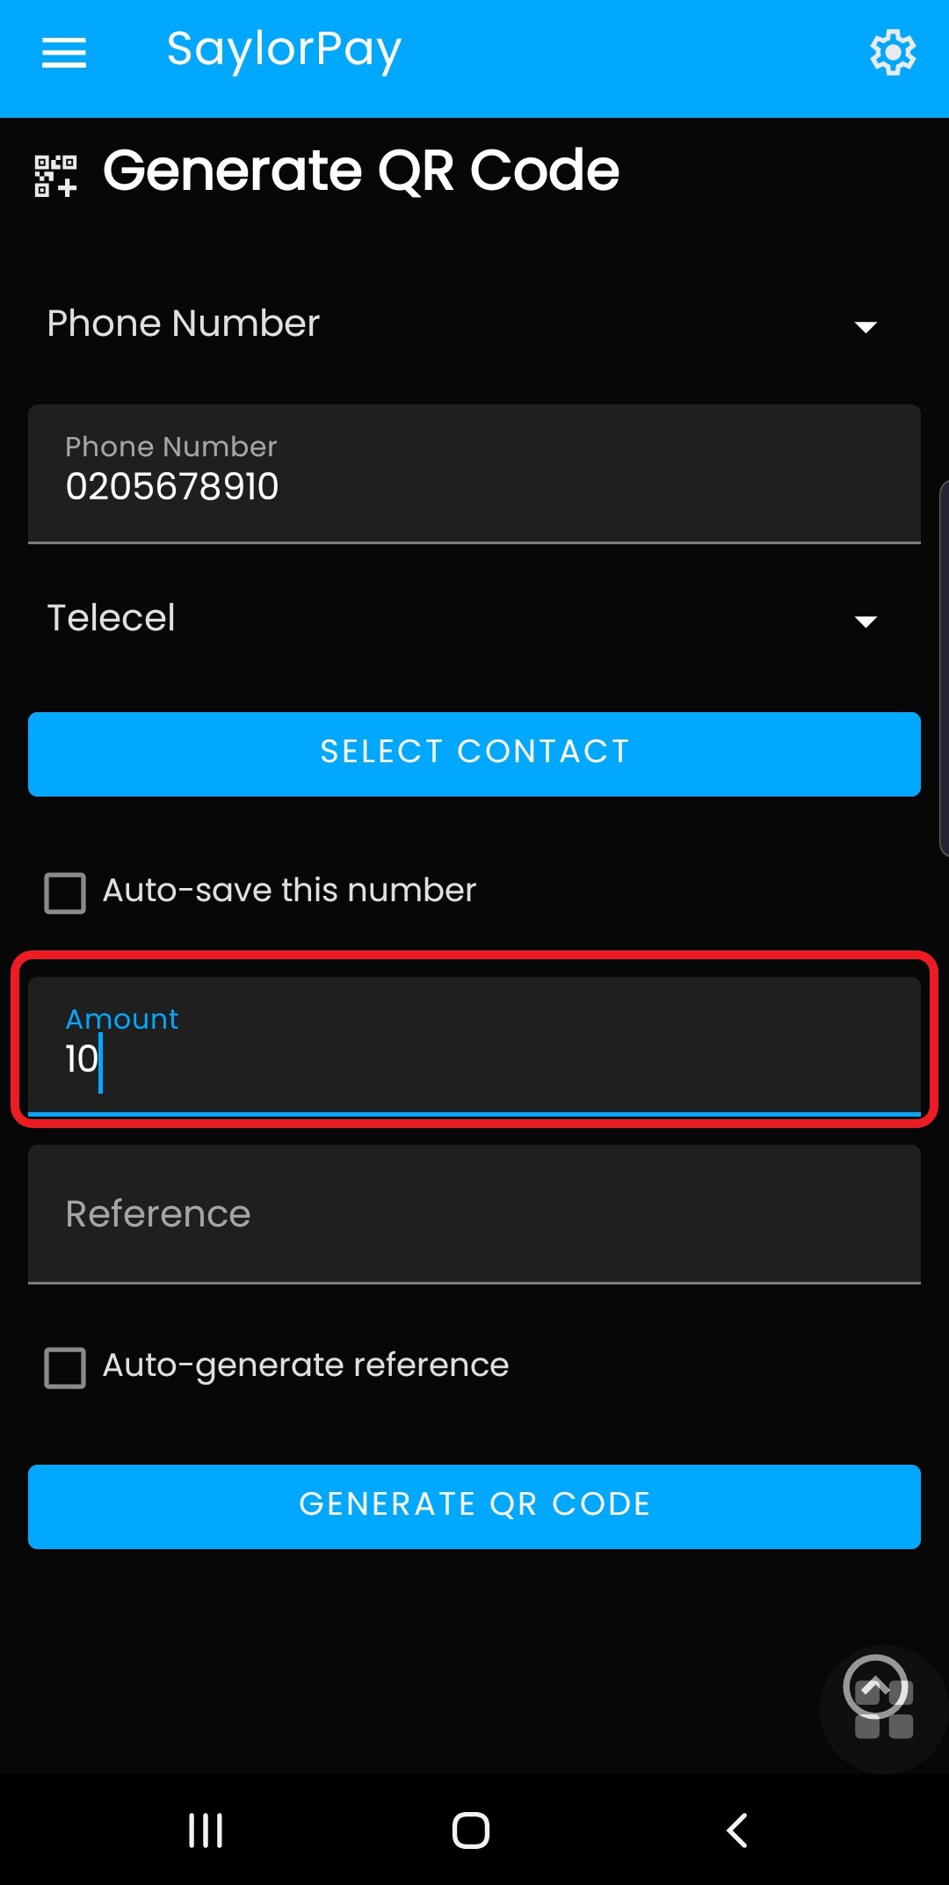Open the hamburger navigation menu

64,53
